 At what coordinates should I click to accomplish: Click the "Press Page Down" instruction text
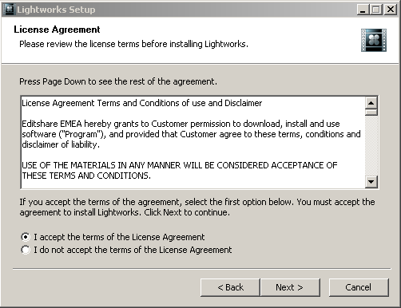tap(118, 81)
